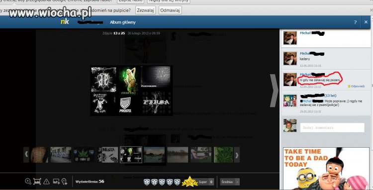The width and height of the screenshot is (373, 190).
Task: Click the Odmawiaj button
Action: pos(170,10)
